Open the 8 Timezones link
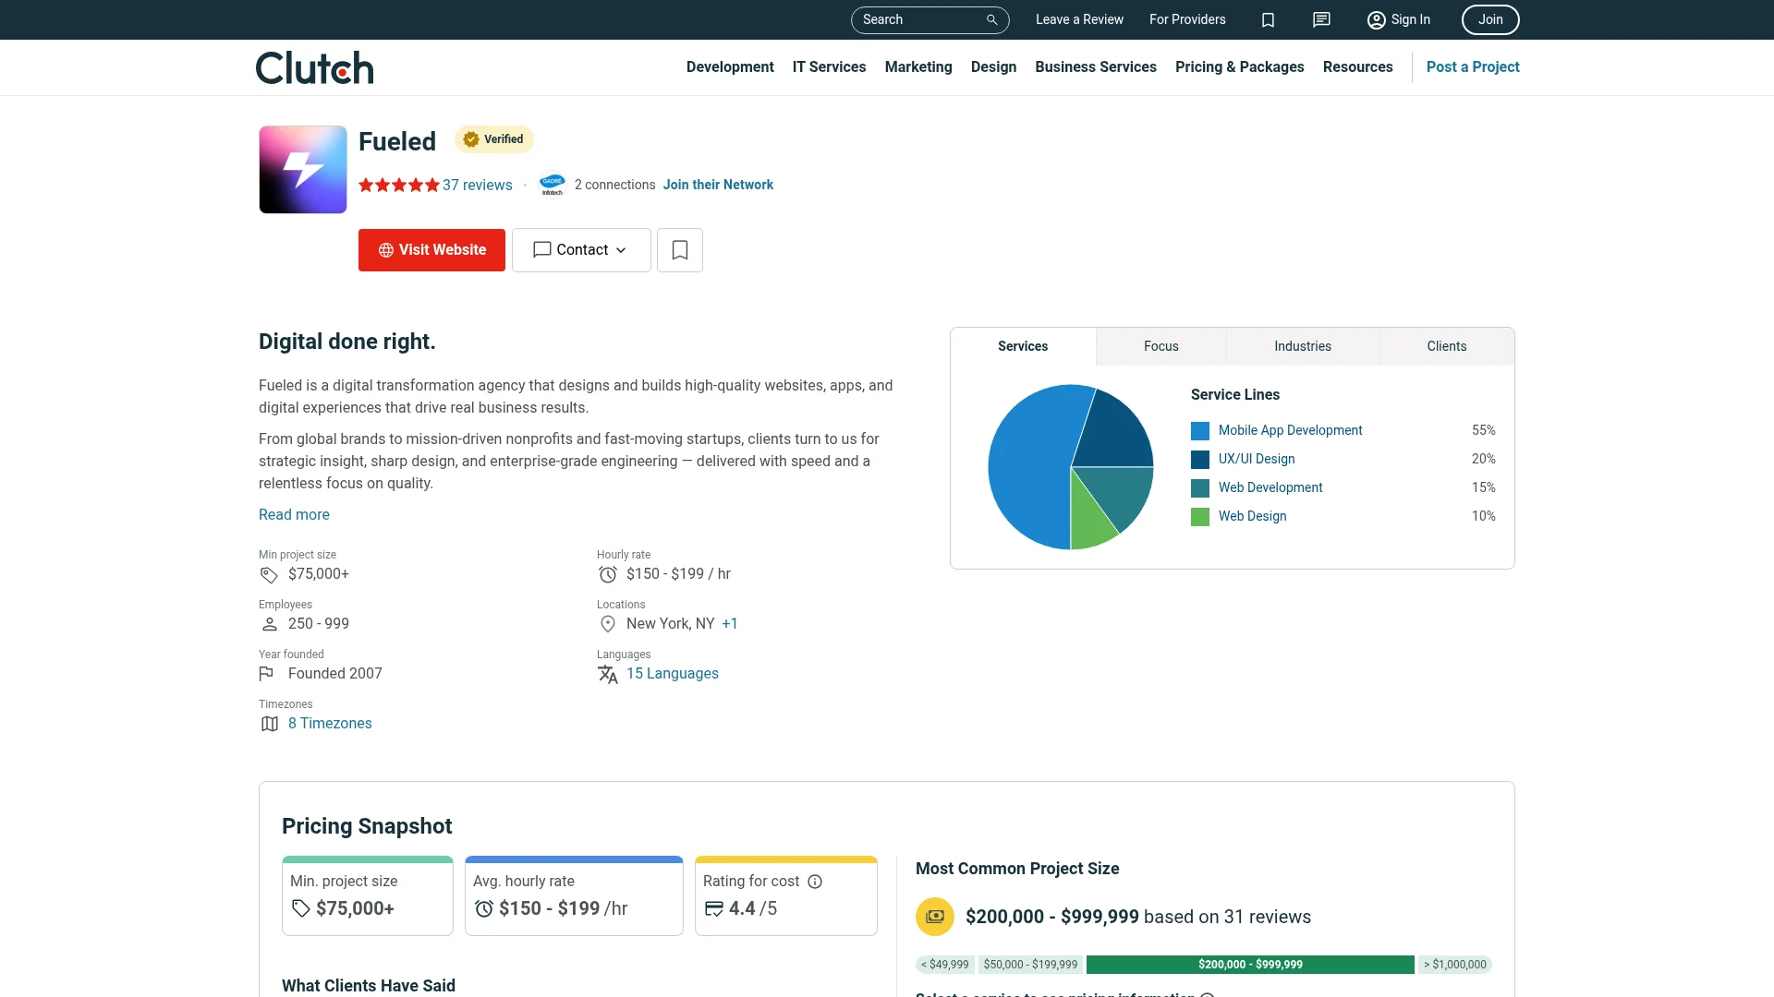This screenshot has width=1774, height=997. click(x=330, y=724)
